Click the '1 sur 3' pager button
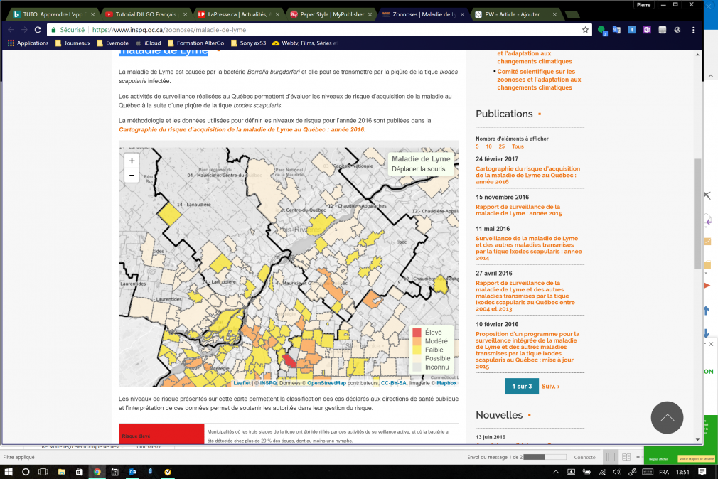The image size is (718, 479). pos(522,387)
